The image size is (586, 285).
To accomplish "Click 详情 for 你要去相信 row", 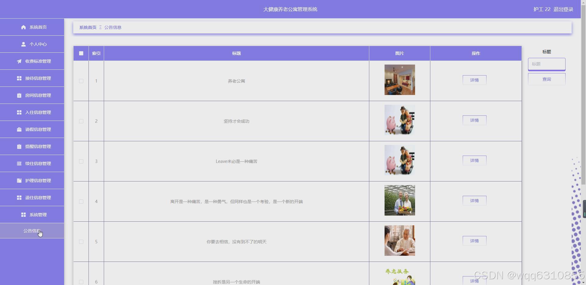I will point(474,241).
